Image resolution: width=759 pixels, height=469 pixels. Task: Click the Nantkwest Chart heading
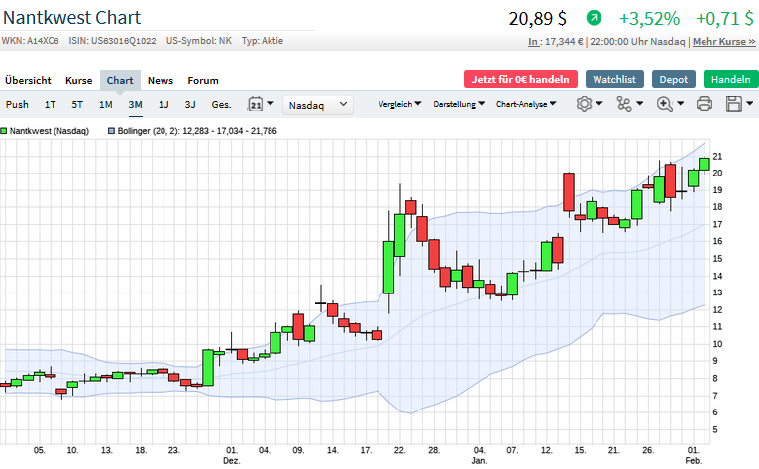pos(71,18)
